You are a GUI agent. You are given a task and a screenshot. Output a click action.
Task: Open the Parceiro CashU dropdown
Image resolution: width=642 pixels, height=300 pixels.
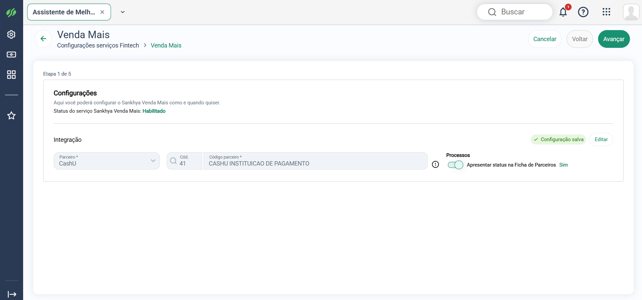[x=107, y=161]
